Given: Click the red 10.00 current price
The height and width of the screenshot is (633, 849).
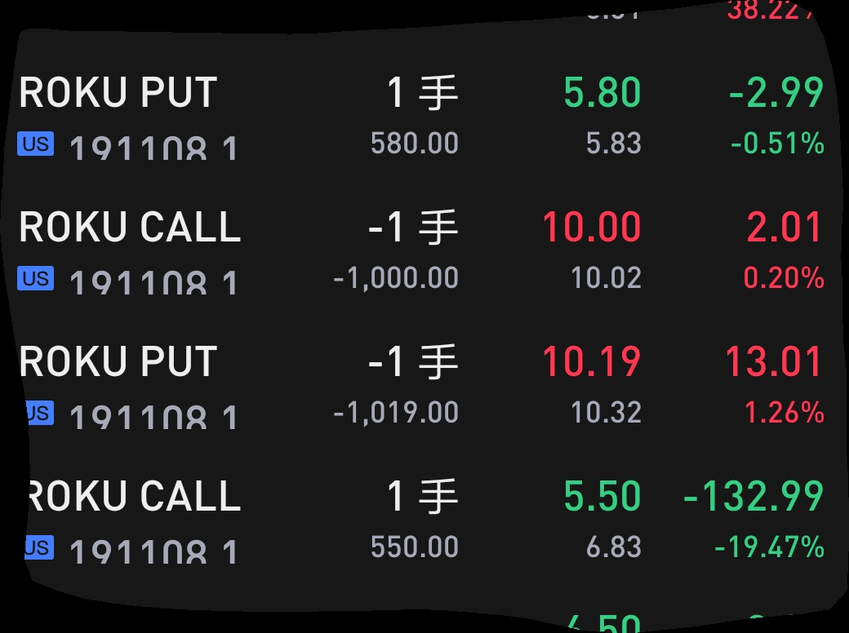Looking at the screenshot, I should (592, 227).
